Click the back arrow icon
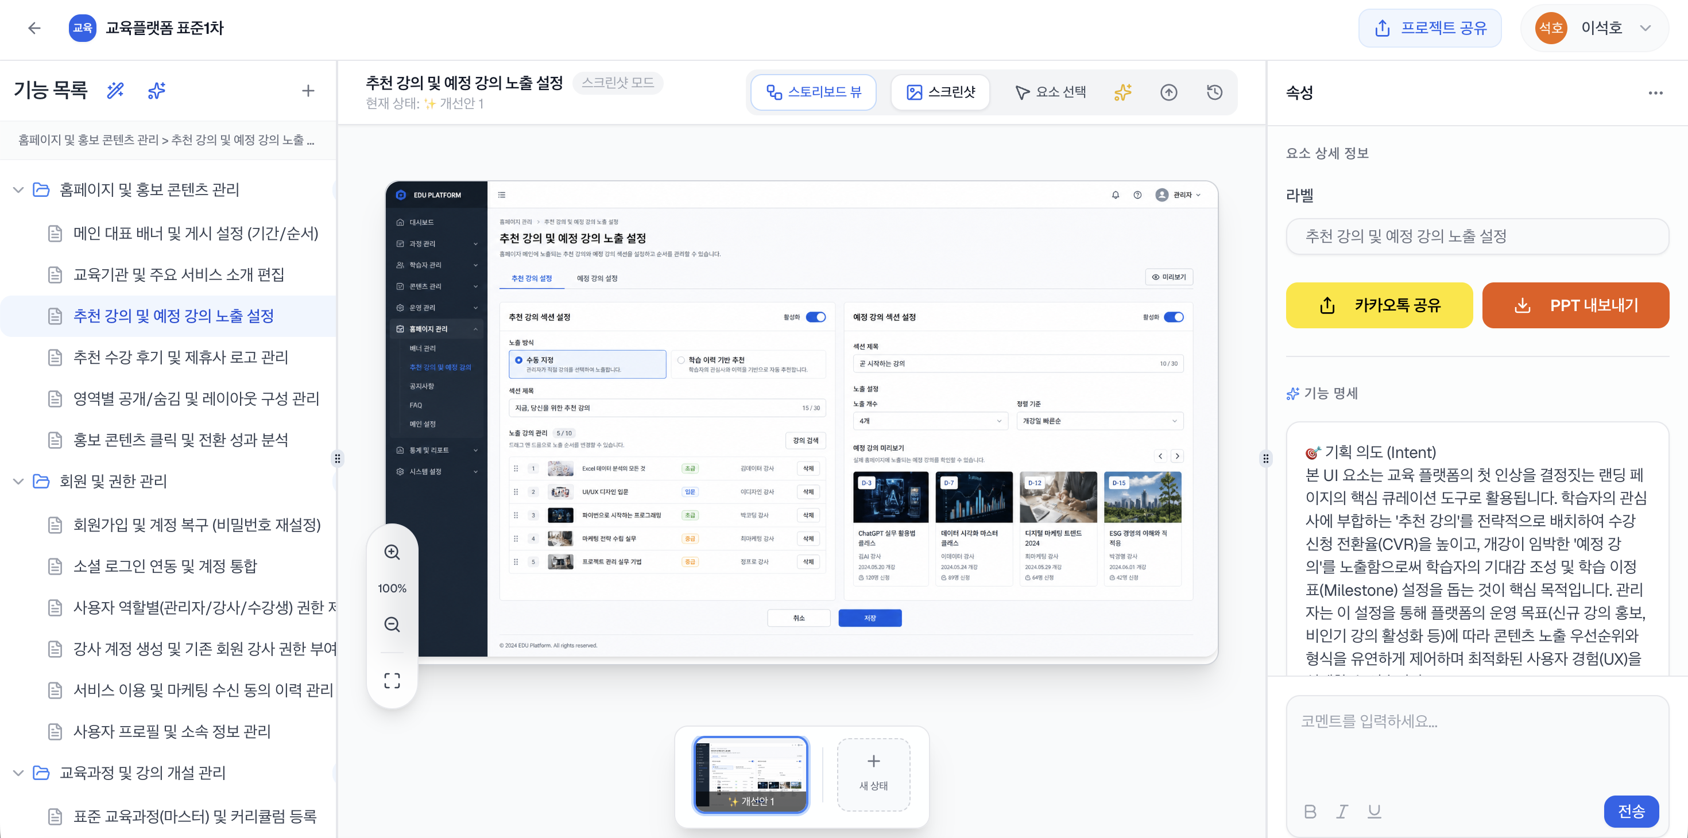The image size is (1688, 838). click(x=34, y=28)
